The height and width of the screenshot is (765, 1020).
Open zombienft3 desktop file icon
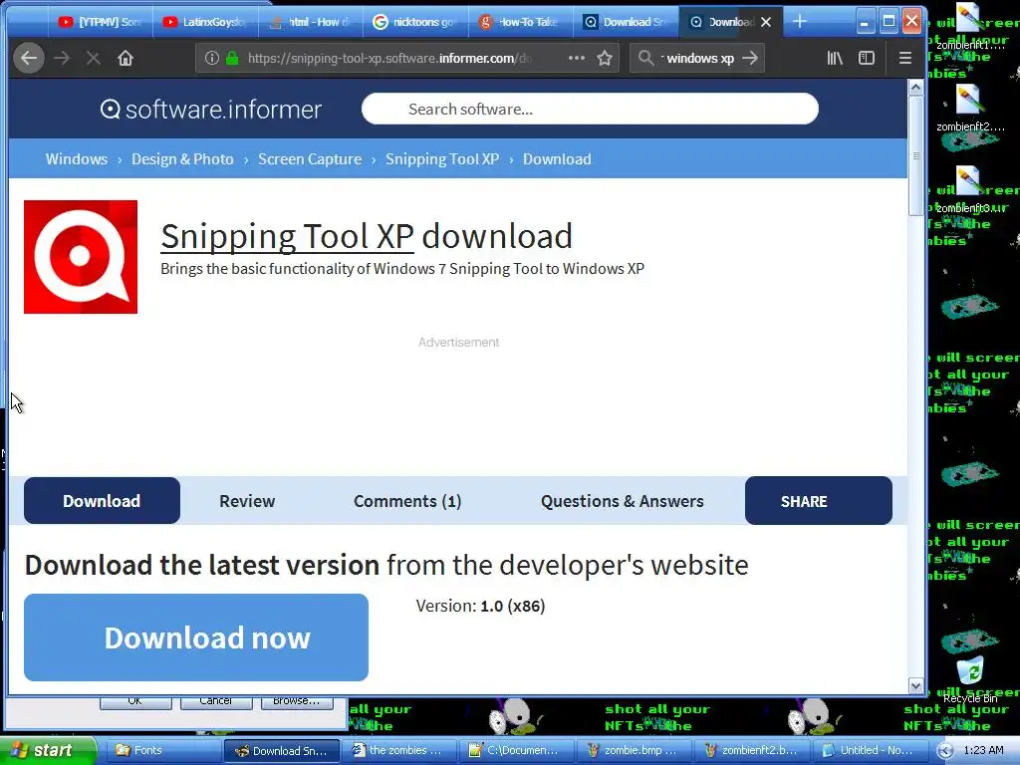(x=969, y=190)
